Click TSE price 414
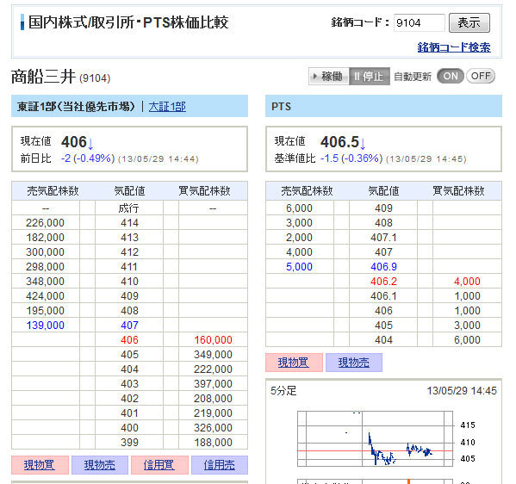 tap(129, 223)
